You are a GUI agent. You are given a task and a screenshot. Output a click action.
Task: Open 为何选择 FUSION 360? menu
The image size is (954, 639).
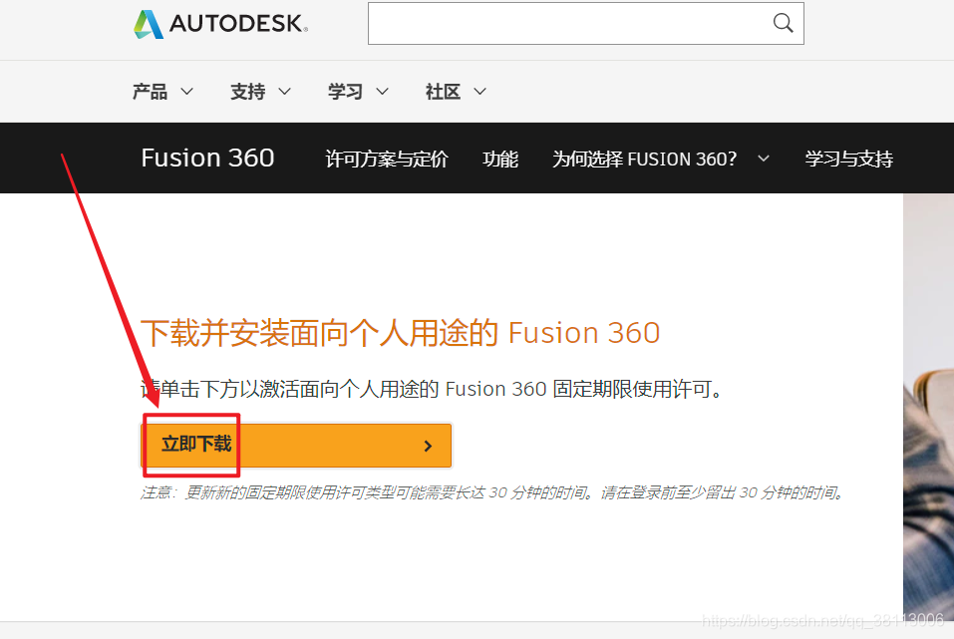pos(644,159)
